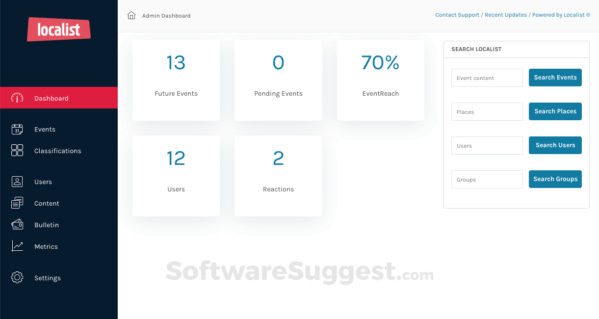Click the Users person icon in sidebar
This screenshot has width=599, height=319.
point(17,182)
